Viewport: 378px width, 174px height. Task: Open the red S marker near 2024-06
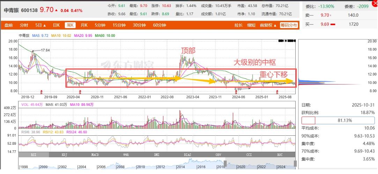click(236, 92)
